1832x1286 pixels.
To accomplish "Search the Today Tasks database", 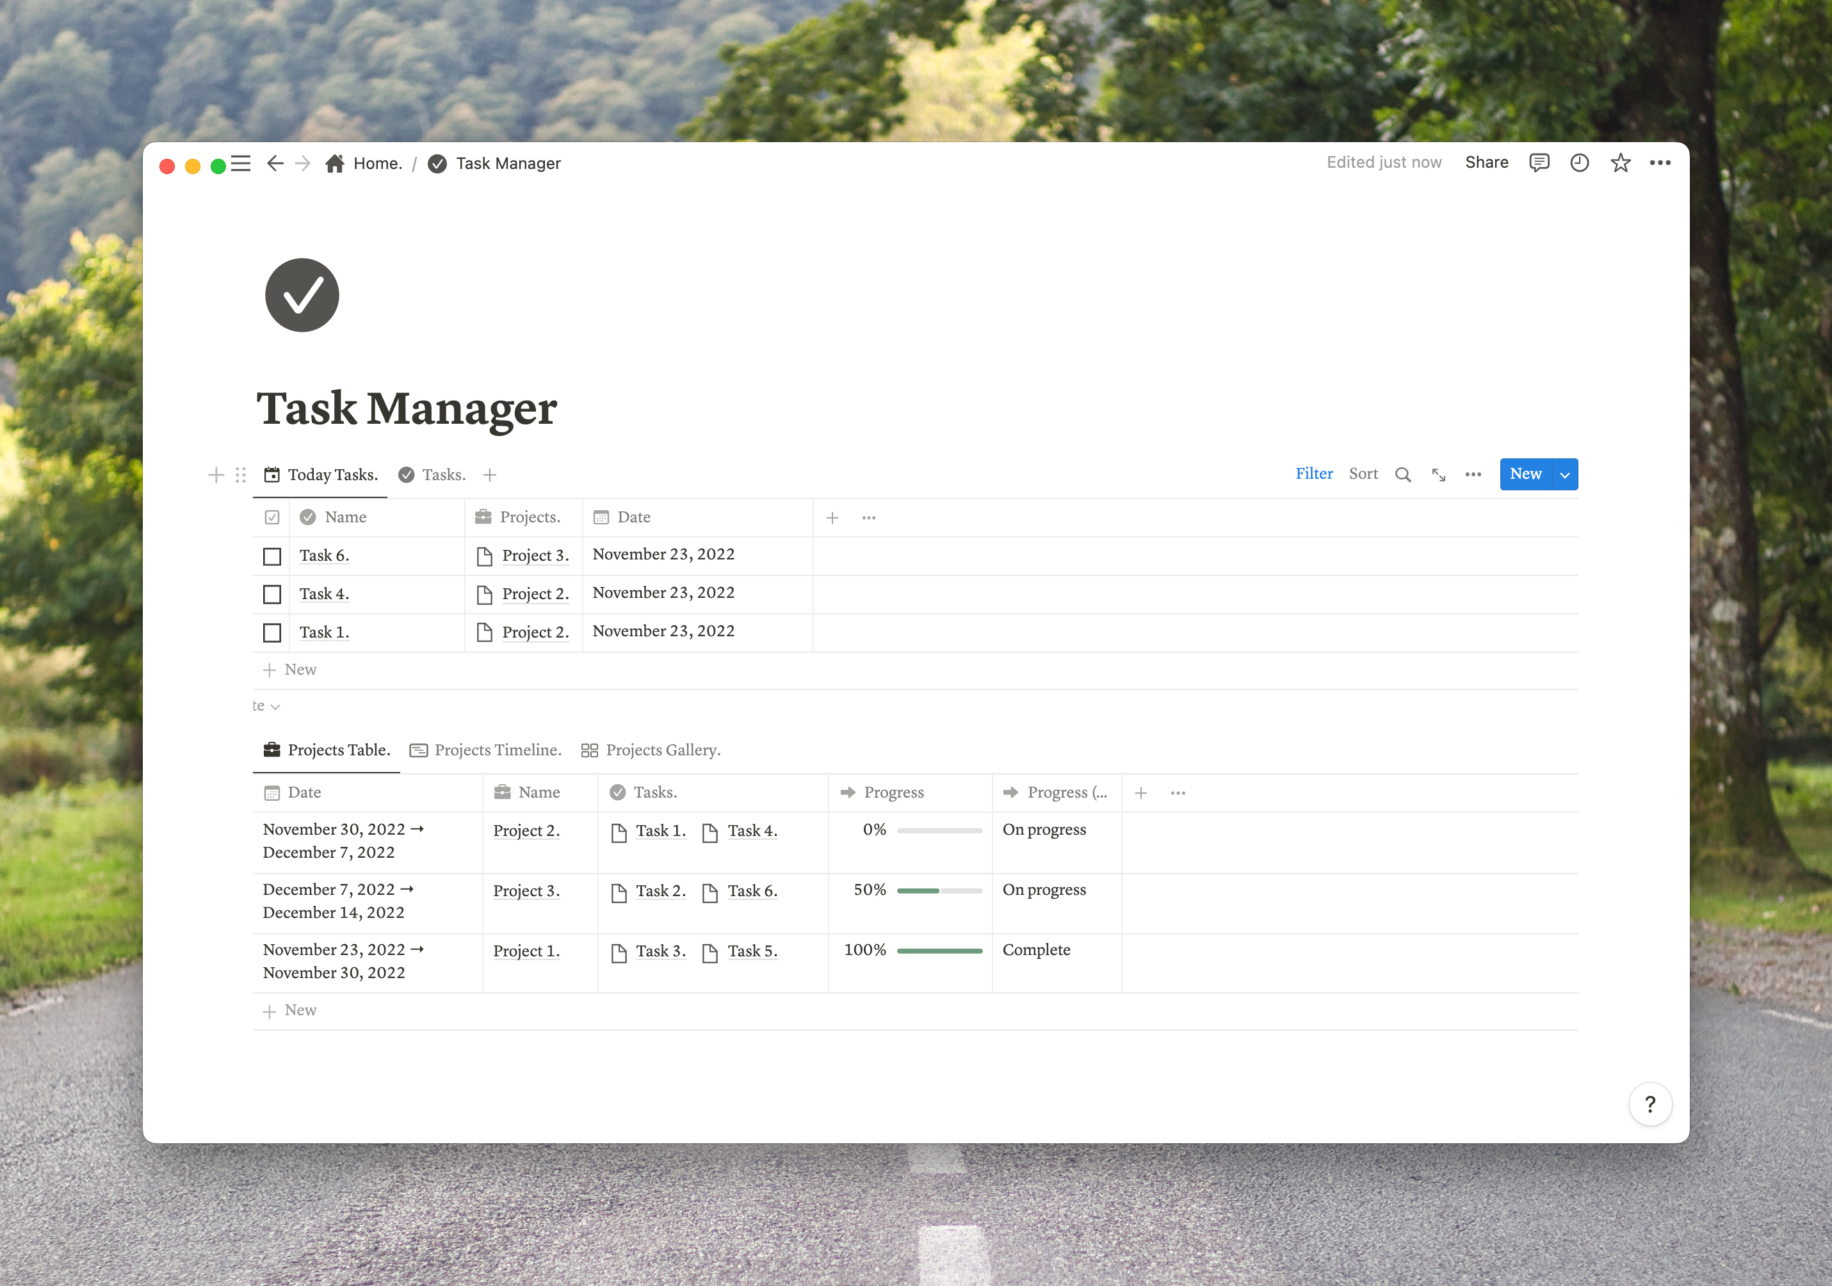I will point(1403,475).
